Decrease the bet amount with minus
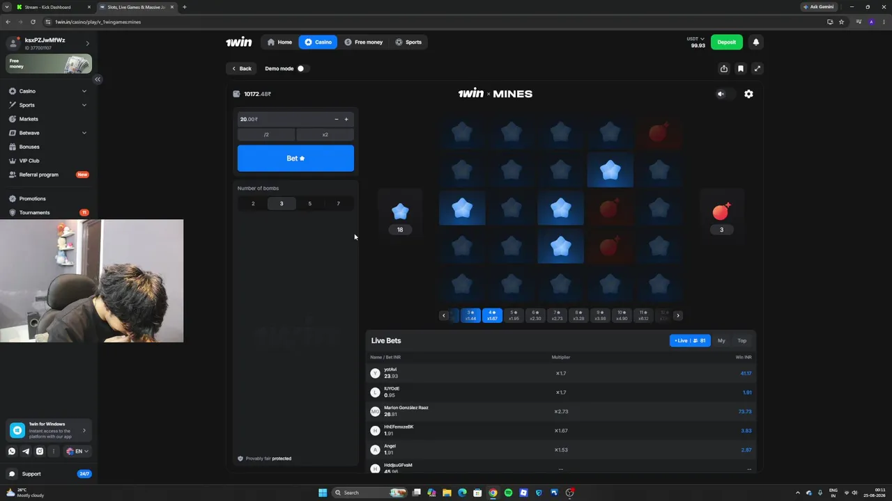This screenshot has height=501, width=892. pos(337,119)
